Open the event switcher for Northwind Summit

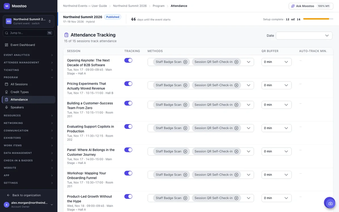click(x=29, y=21)
